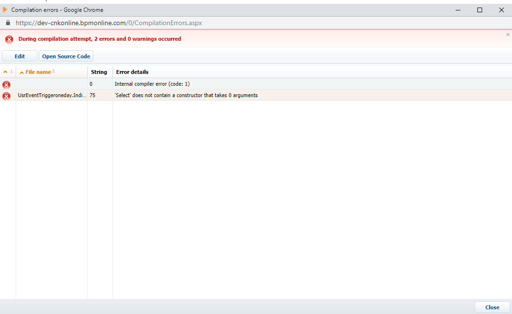The width and height of the screenshot is (512, 314).
Task: Dismiss the error banner with small x
Action: [x=508, y=35]
